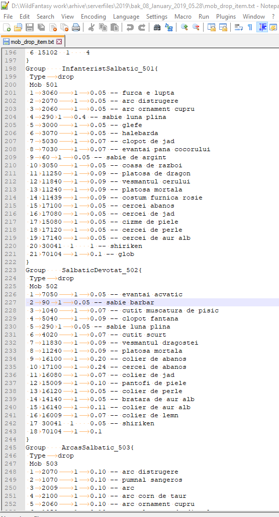Click the Save file floppy icon
The image size is (279, 517).
click(30, 28)
